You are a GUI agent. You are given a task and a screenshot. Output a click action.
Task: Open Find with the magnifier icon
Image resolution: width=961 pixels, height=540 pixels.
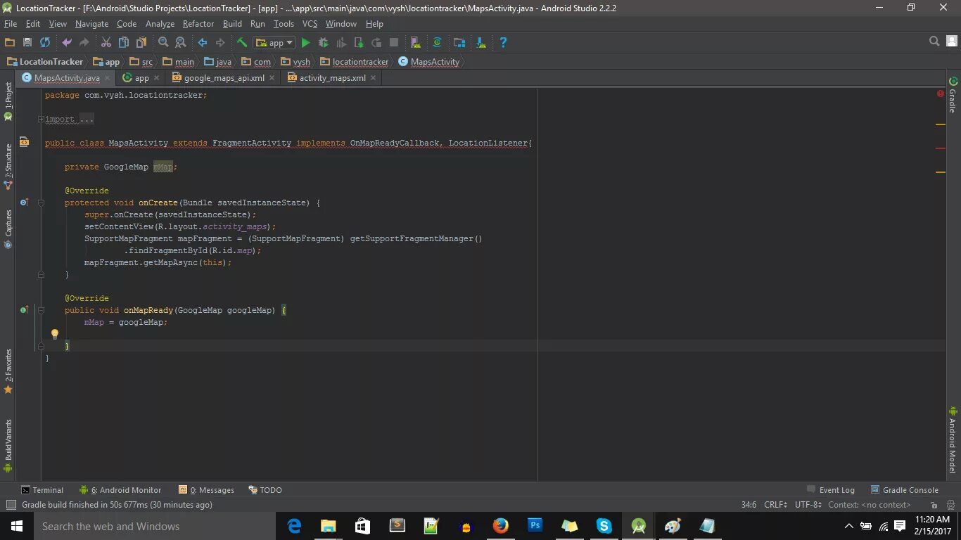(163, 42)
